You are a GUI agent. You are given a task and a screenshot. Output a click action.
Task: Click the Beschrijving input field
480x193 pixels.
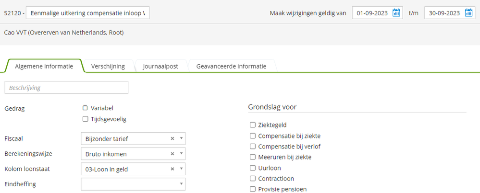point(66,88)
